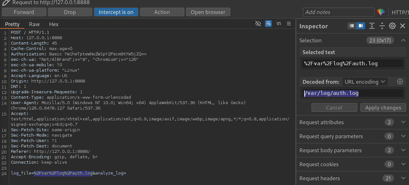Close the Inspector panel

point(403,26)
